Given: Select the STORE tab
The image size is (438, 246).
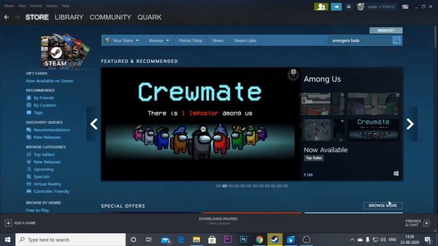Looking at the screenshot, I should pos(37,17).
